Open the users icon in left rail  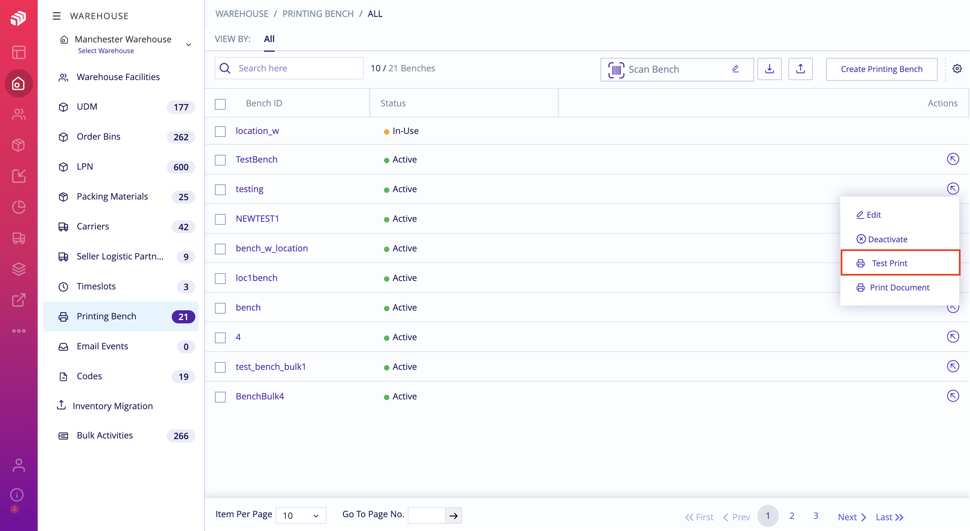pyautogui.click(x=19, y=114)
